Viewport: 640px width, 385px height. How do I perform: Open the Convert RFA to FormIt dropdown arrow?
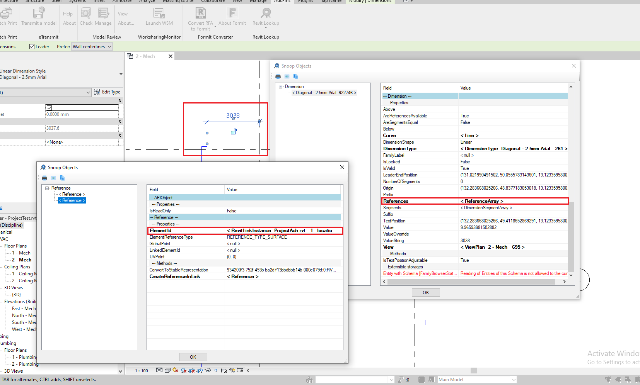click(215, 27)
